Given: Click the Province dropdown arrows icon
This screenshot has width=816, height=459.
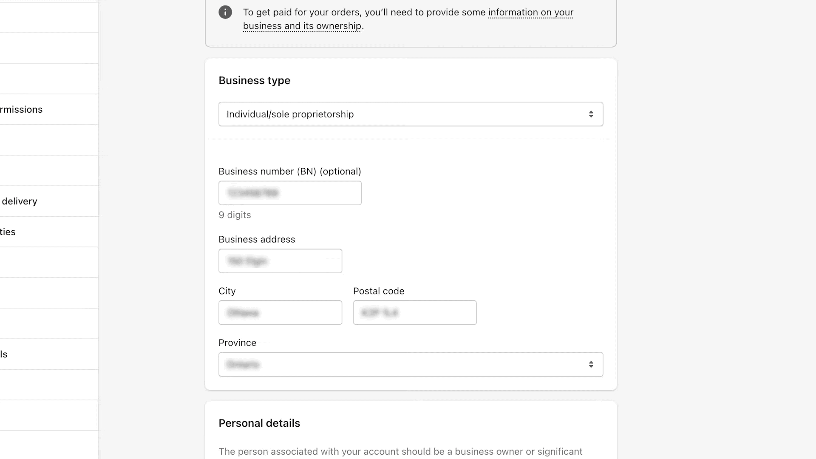Looking at the screenshot, I should [x=591, y=364].
